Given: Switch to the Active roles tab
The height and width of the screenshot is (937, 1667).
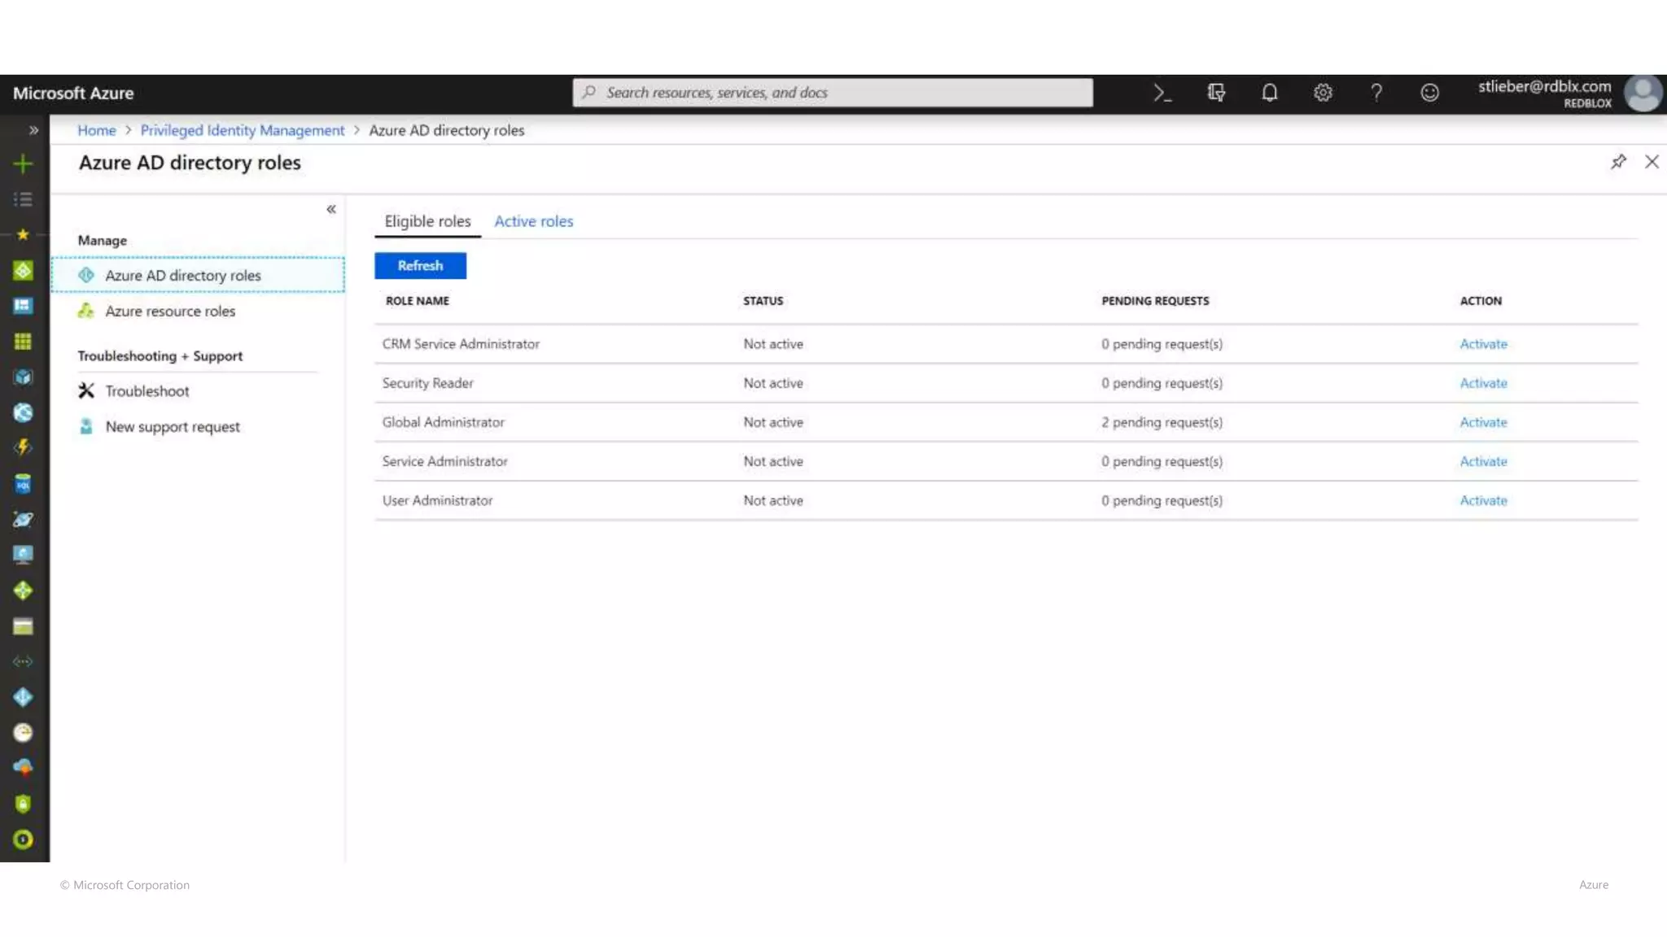Looking at the screenshot, I should point(533,221).
